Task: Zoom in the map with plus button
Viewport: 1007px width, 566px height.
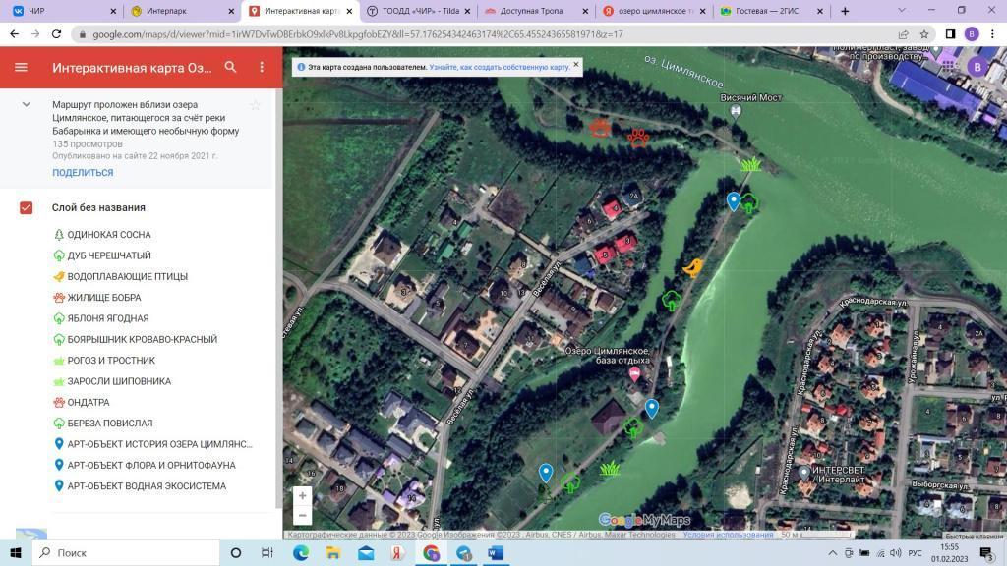Action: (x=302, y=495)
